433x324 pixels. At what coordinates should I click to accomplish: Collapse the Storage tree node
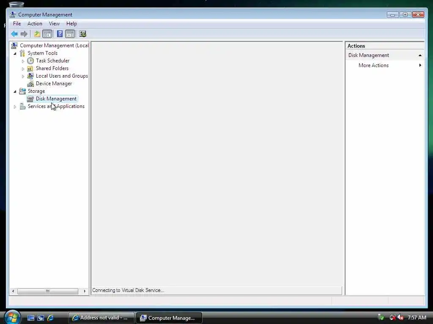[x=15, y=92]
